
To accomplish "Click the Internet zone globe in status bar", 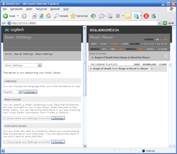I will (144, 151).
